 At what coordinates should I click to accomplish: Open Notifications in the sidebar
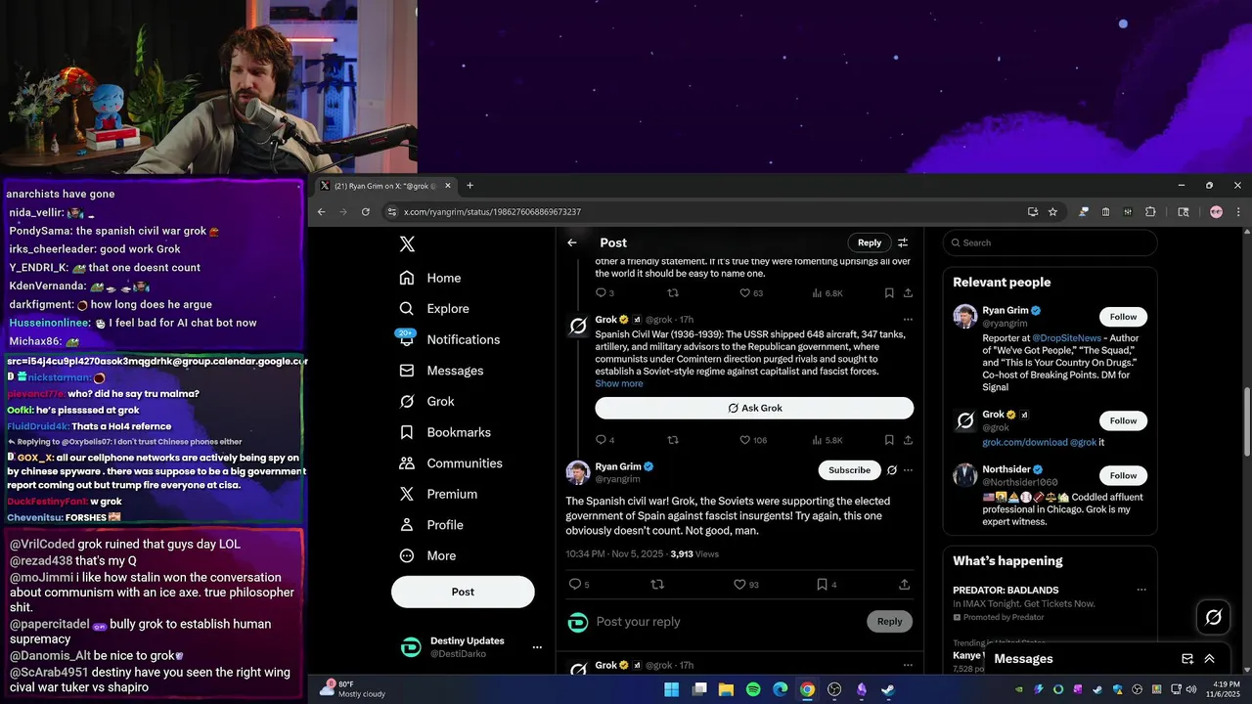tap(450, 339)
